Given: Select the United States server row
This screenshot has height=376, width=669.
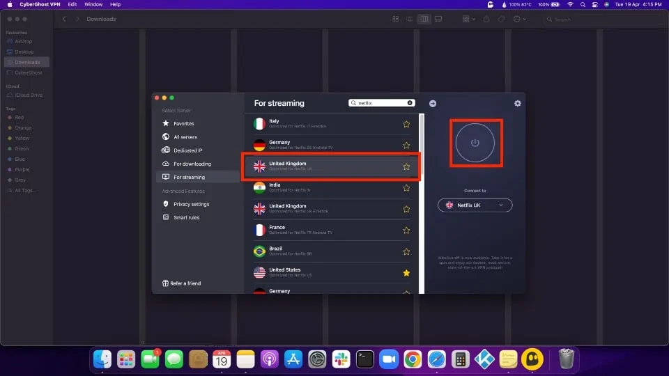Looking at the screenshot, I should click(x=332, y=272).
